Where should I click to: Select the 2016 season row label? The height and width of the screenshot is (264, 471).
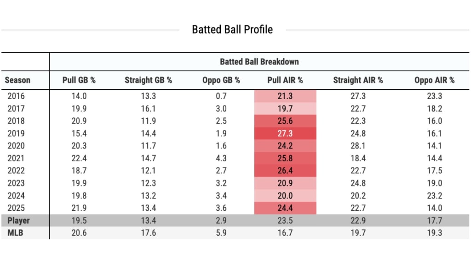click(x=16, y=96)
